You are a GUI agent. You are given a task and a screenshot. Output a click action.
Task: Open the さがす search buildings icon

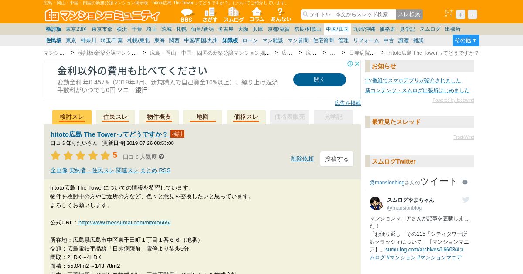[210, 15]
